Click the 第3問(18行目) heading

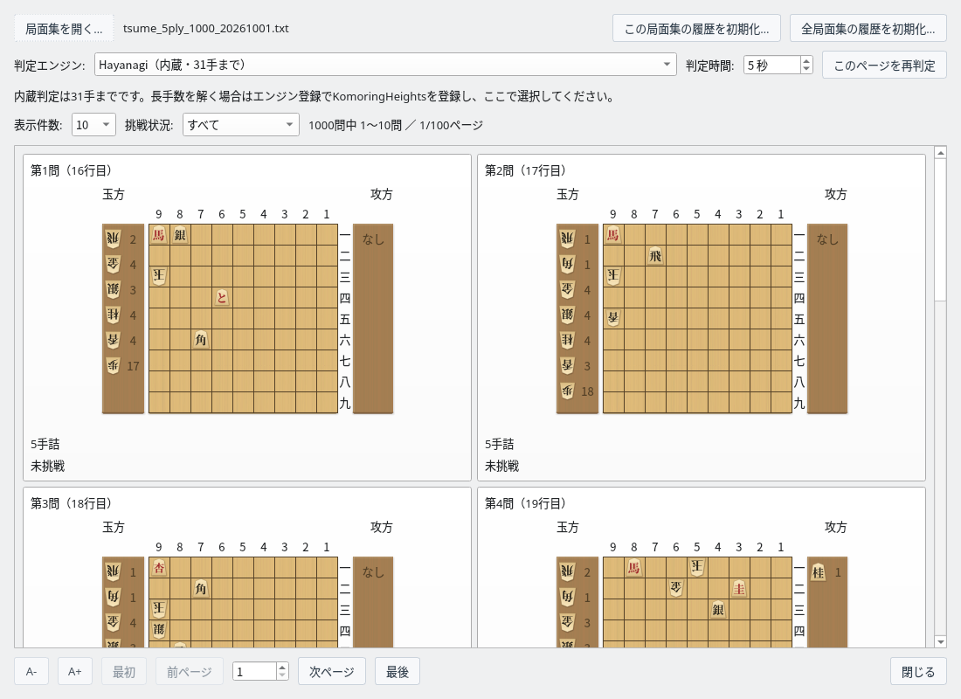point(71,503)
